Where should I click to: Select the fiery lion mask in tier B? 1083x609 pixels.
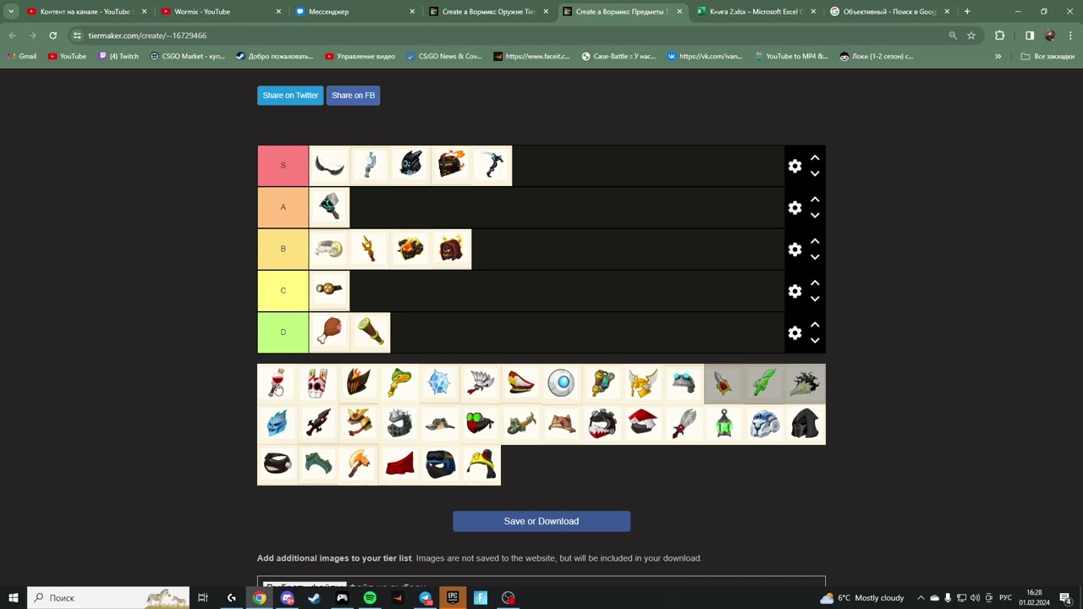coord(451,249)
